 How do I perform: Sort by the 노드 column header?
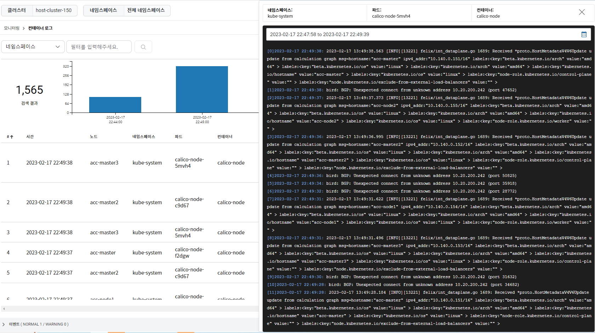[x=93, y=137]
